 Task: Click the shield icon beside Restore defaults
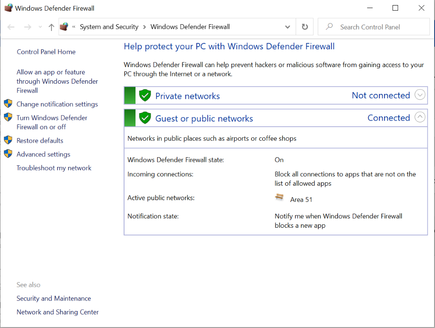pos(8,140)
